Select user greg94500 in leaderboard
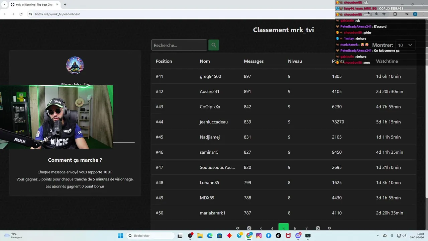Image resolution: width=428 pixels, height=241 pixels. pos(210,76)
